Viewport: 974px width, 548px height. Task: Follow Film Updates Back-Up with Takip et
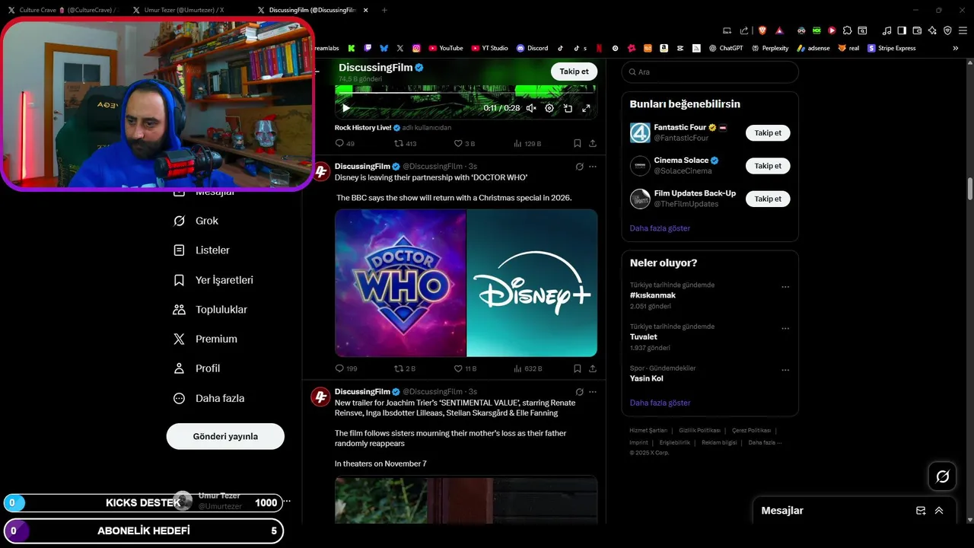coord(768,199)
